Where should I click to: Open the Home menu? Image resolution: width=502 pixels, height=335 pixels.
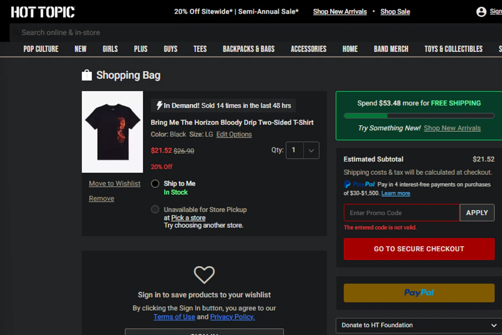point(350,49)
